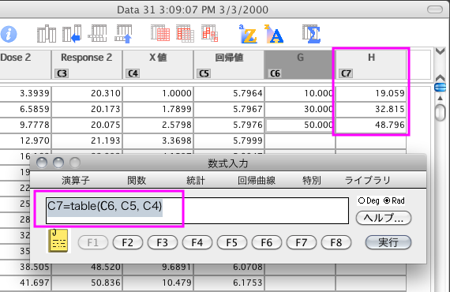
Task: Select the Deg radio button
Action: coord(362,200)
